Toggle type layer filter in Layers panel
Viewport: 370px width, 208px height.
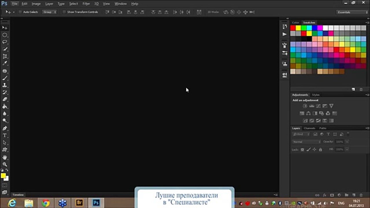pyautogui.click(x=328, y=134)
